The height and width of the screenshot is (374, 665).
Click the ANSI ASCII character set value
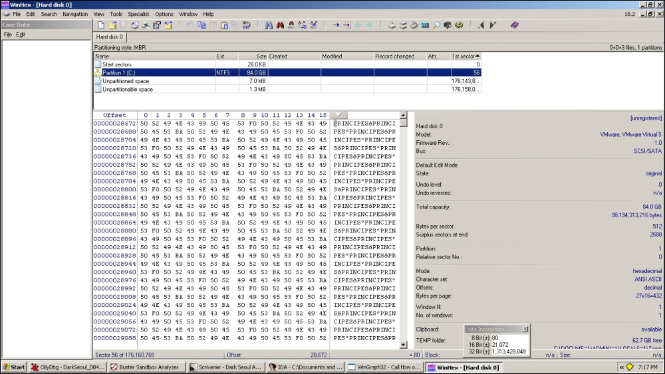[648, 279]
